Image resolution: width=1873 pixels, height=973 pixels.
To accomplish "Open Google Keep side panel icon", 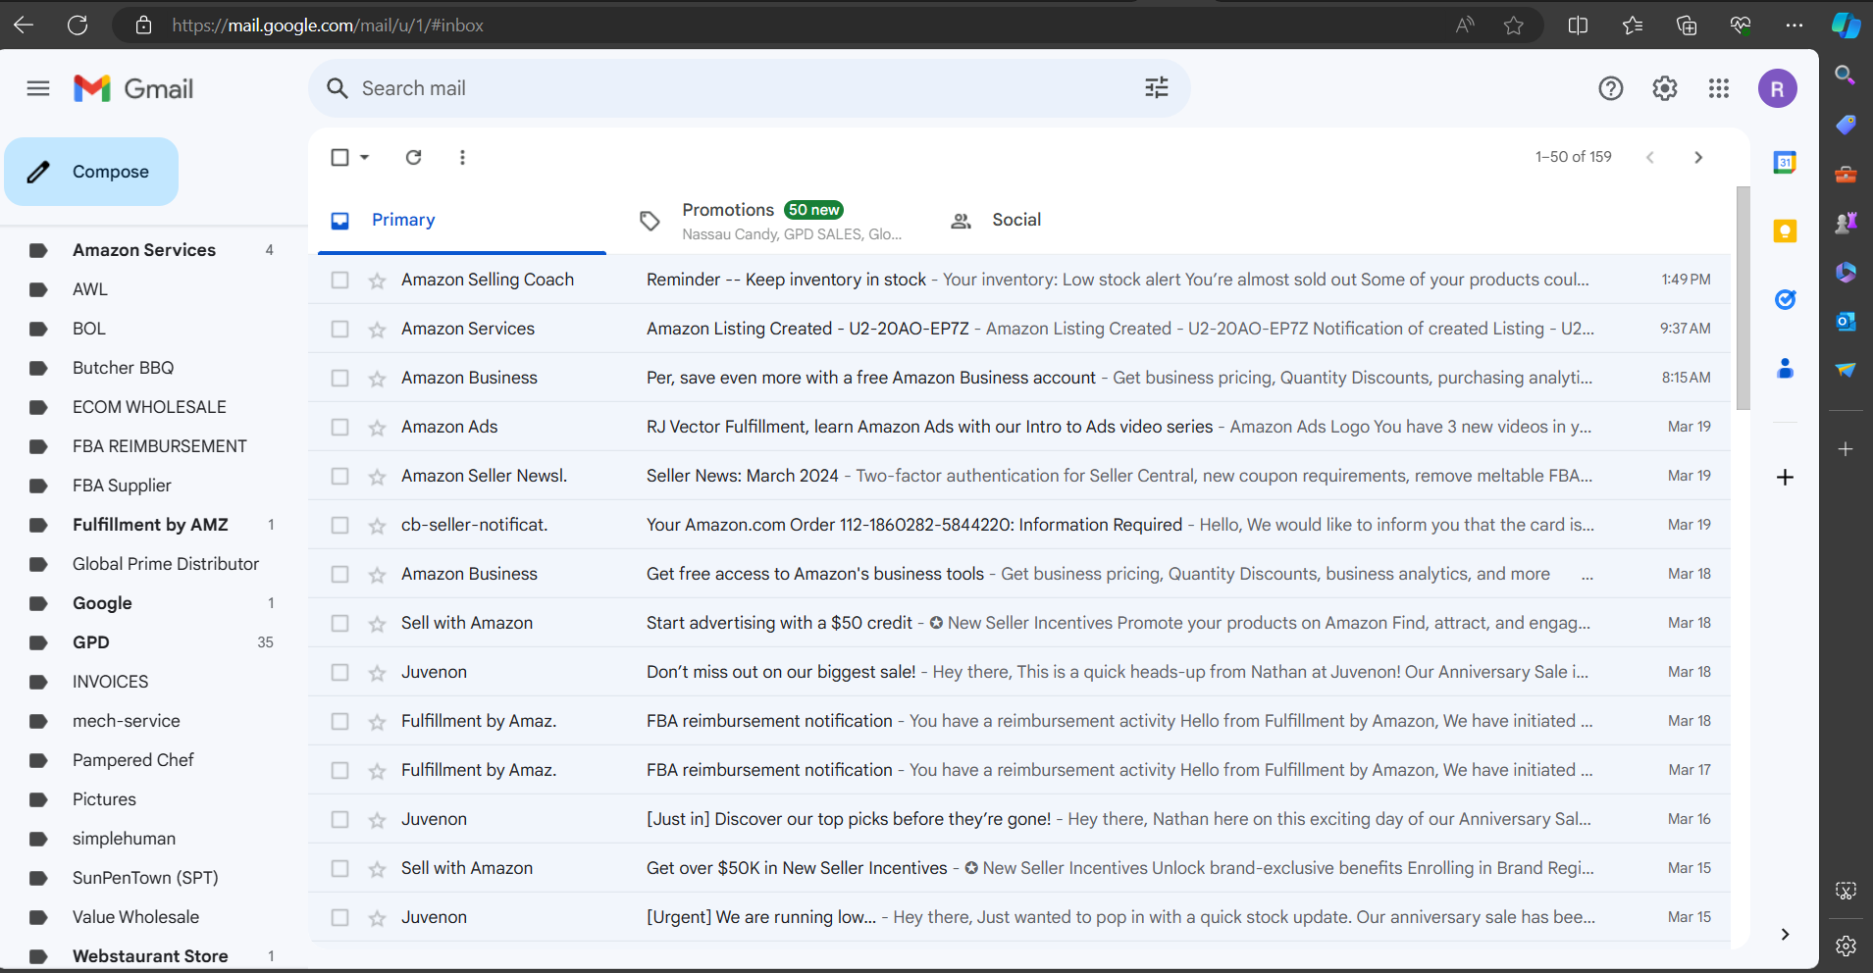I will [x=1785, y=231].
